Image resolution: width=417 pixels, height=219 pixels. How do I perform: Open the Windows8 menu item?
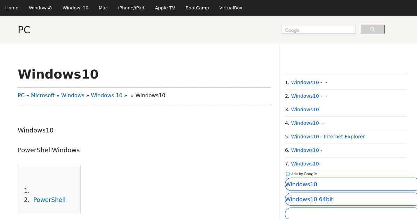pos(40,8)
